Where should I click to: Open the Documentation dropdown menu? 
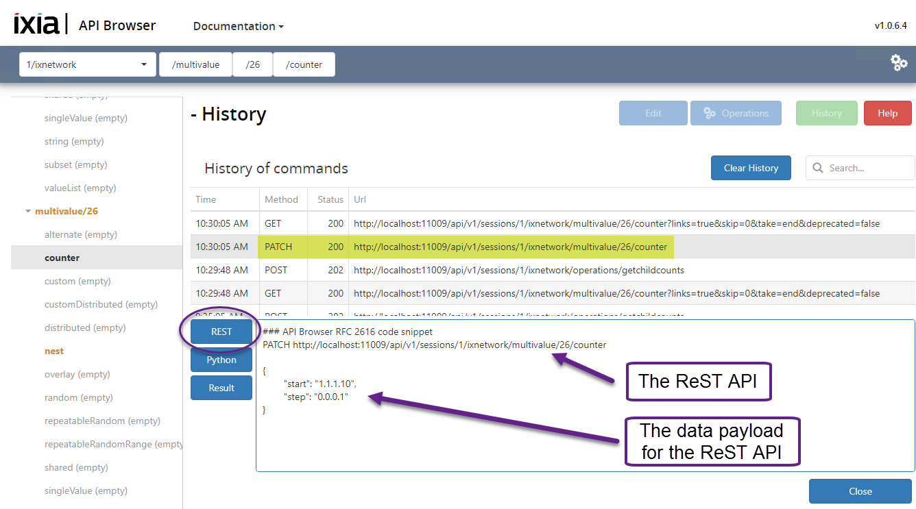click(x=238, y=26)
